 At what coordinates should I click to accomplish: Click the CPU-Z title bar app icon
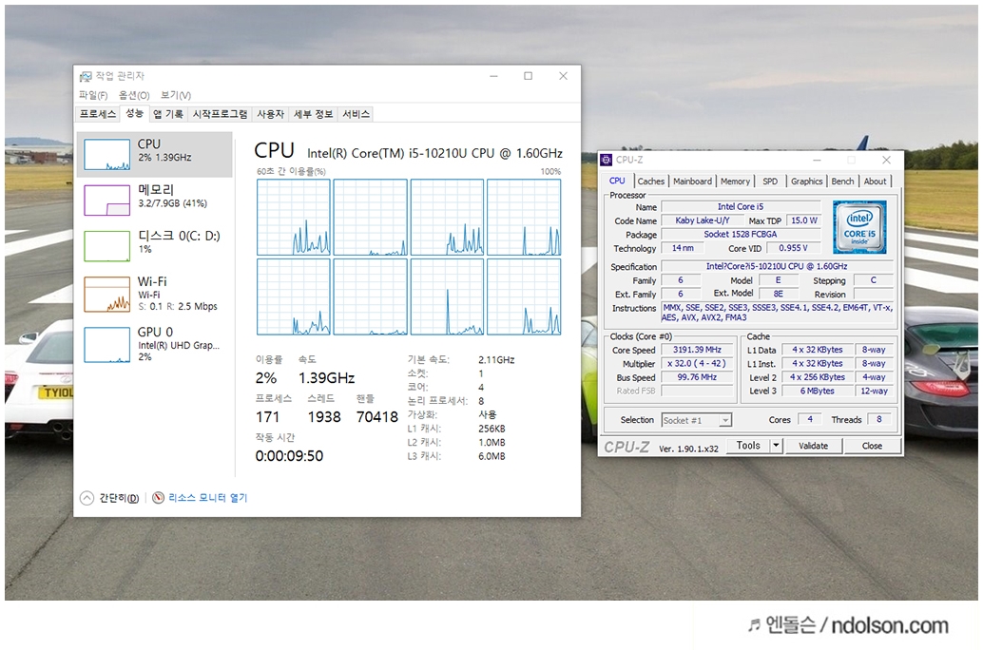coord(607,160)
